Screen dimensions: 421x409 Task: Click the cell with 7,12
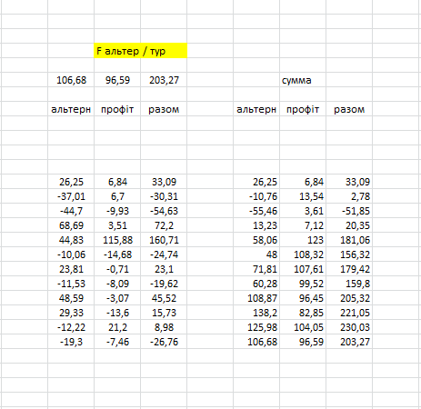pyautogui.click(x=303, y=225)
